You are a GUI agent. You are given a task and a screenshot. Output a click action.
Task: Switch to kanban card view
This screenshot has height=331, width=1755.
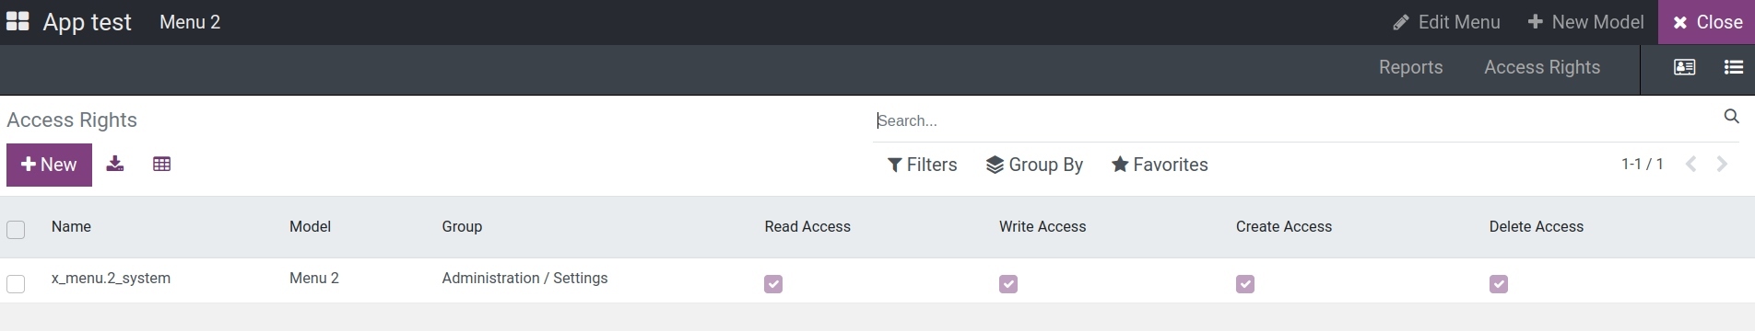[x=1684, y=67]
